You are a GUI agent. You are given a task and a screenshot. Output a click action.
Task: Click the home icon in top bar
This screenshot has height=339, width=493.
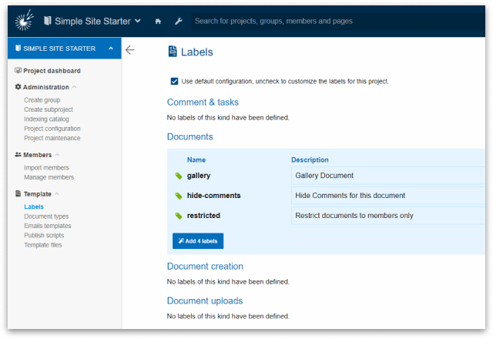point(158,22)
